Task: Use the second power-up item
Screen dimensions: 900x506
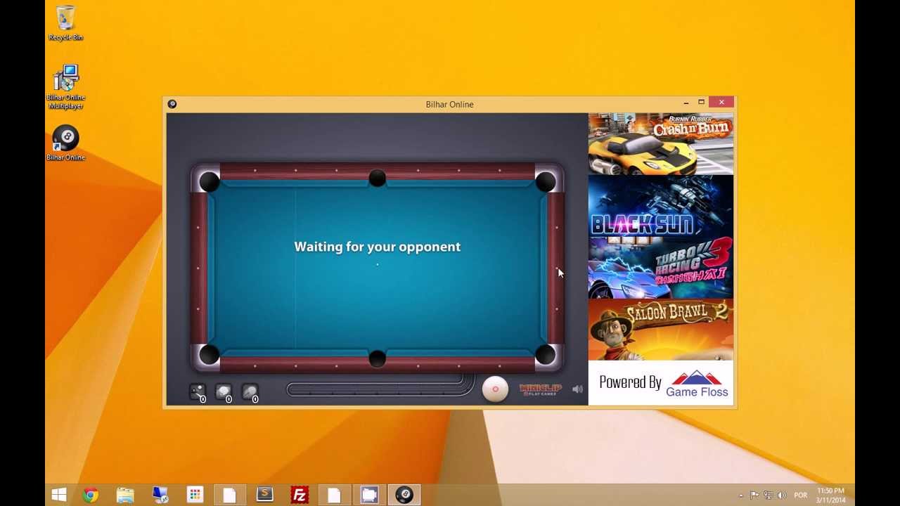Action: coord(224,392)
